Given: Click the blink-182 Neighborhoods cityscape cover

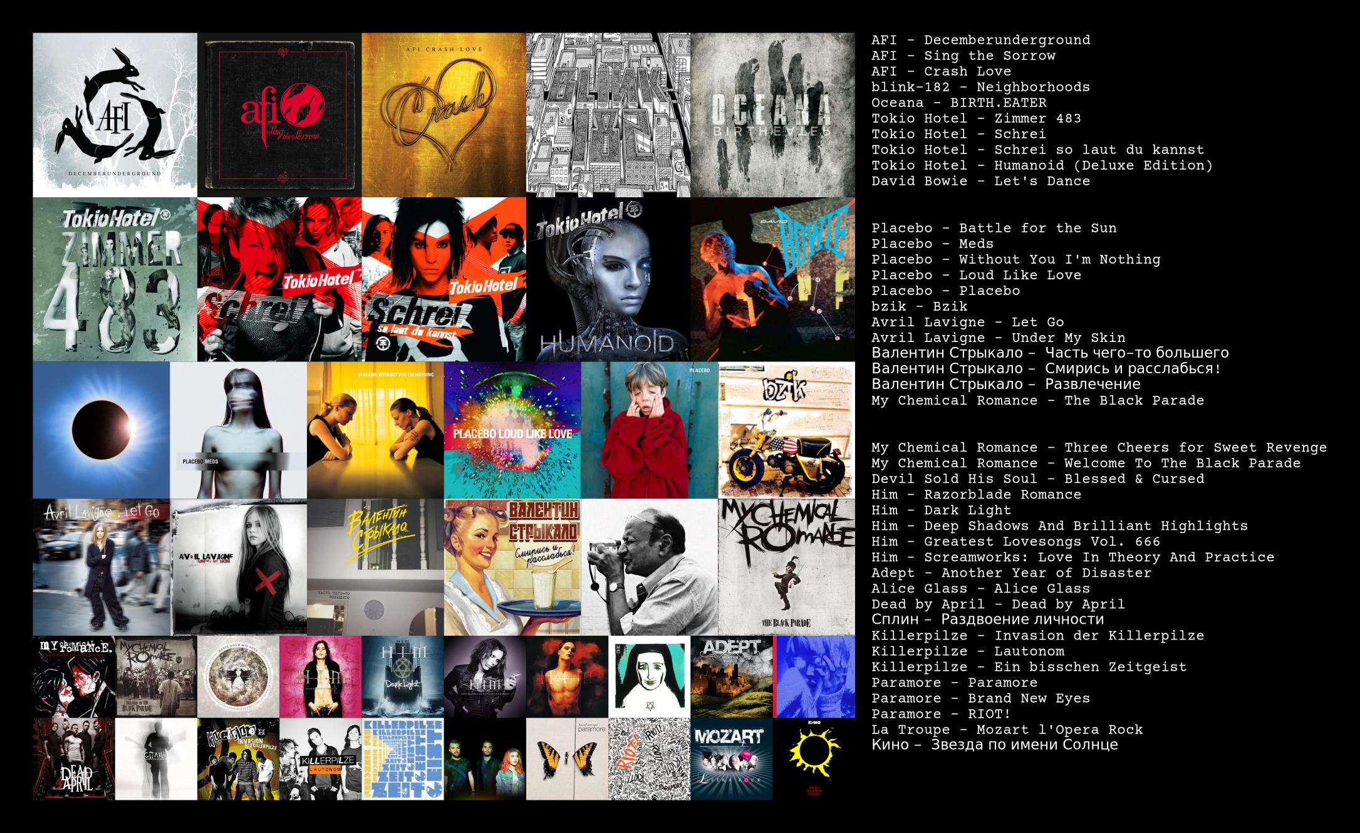Looking at the screenshot, I should pos(608,115).
